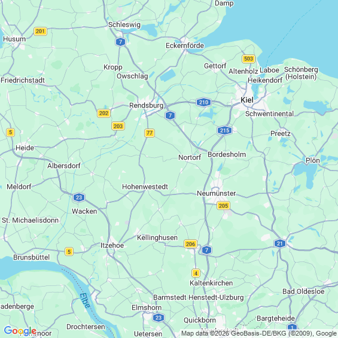Select the Neumünster city label
The height and width of the screenshot is (338, 338).
coord(217,193)
